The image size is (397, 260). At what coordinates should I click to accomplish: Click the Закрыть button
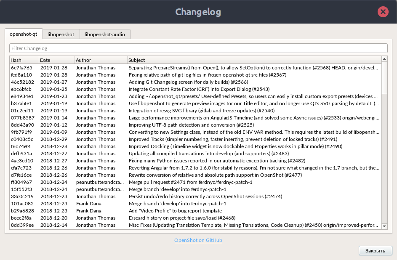[375, 251]
